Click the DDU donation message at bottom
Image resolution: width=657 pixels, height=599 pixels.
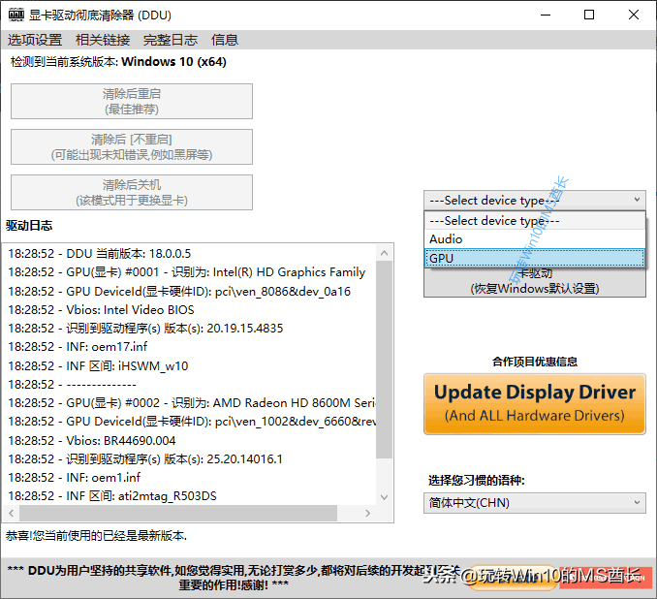[234, 578]
